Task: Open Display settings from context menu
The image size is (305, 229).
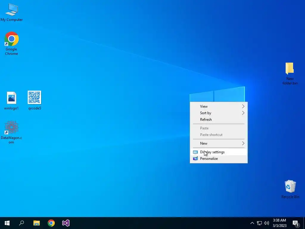Action: pyautogui.click(x=219, y=152)
